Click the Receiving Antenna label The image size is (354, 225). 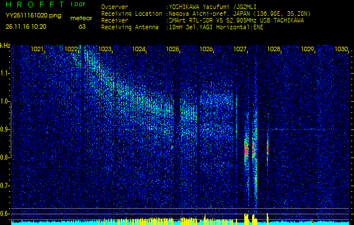pyautogui.click(x=130, y=28)
